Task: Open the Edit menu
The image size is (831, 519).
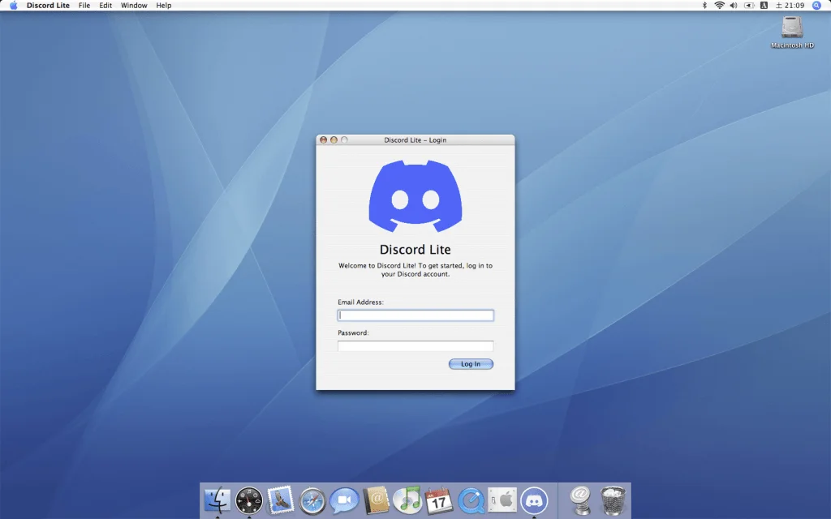Action: coord(105,6)
